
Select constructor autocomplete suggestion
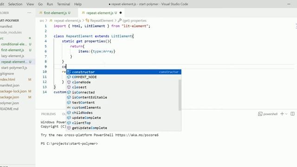[124, 72]
